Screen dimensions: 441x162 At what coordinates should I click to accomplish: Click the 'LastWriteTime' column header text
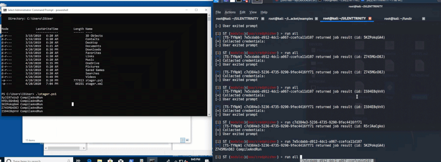(x=47, y=29)
